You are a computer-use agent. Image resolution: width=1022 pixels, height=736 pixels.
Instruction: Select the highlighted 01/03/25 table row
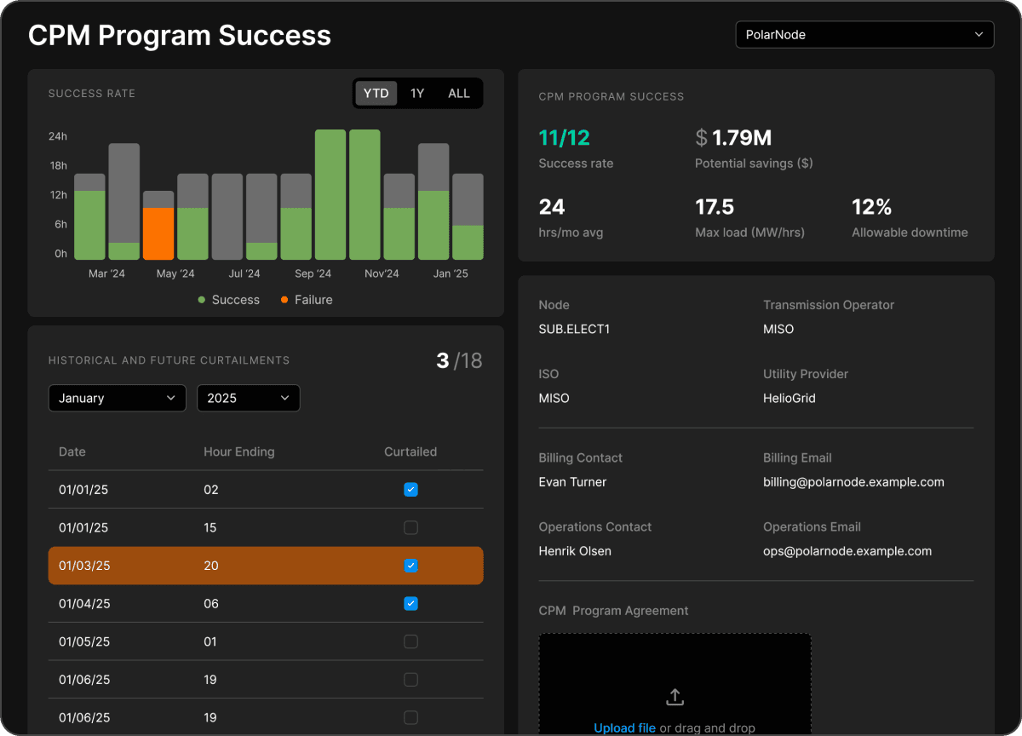tap(213, 565)
